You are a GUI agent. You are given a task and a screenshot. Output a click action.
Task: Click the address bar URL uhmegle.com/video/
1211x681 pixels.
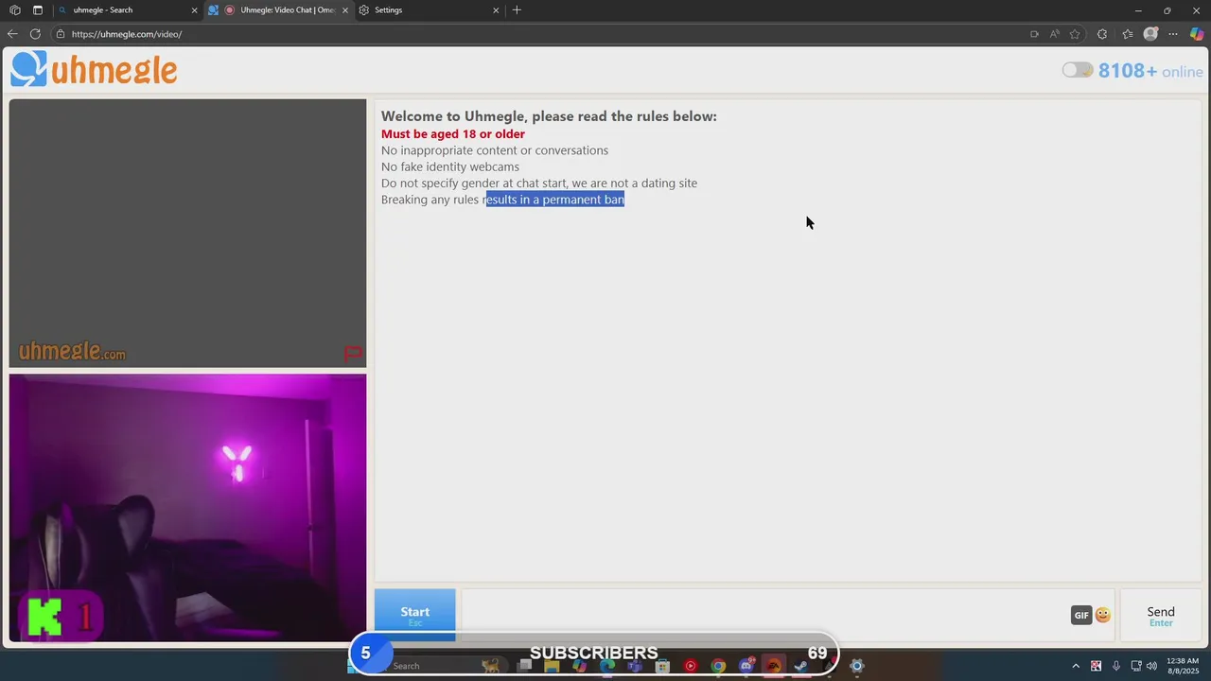click(x=127, y=34)
